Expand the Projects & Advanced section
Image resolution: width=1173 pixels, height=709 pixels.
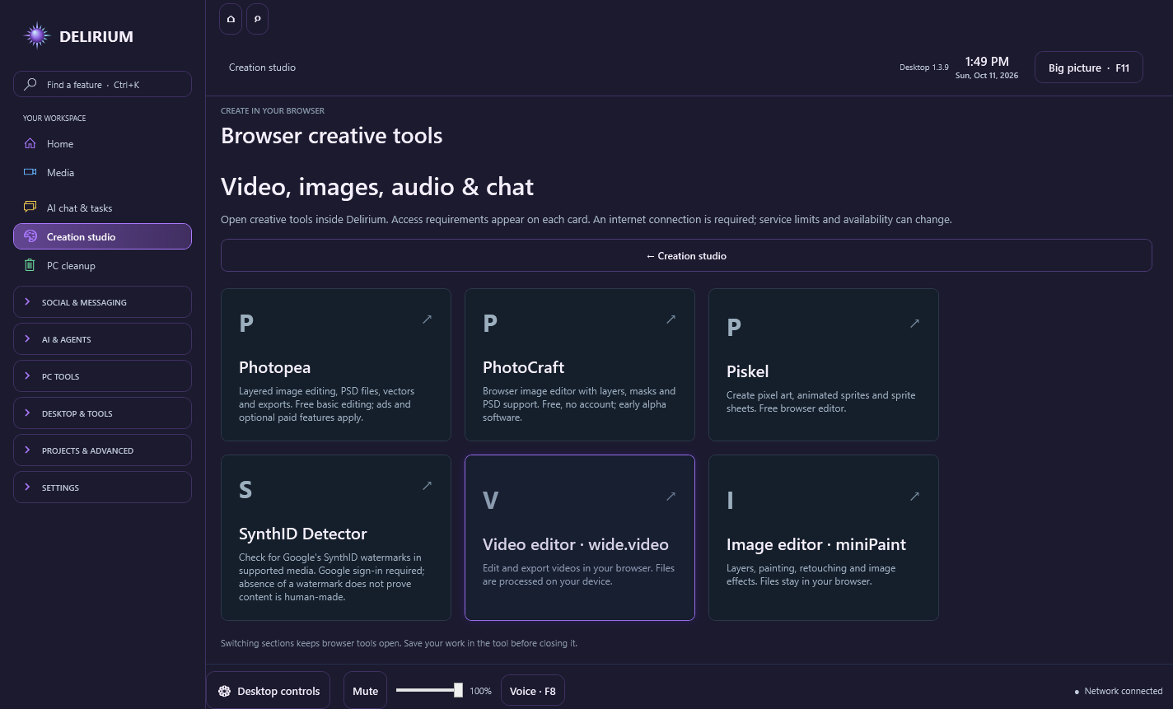click(x=102, y=450)
